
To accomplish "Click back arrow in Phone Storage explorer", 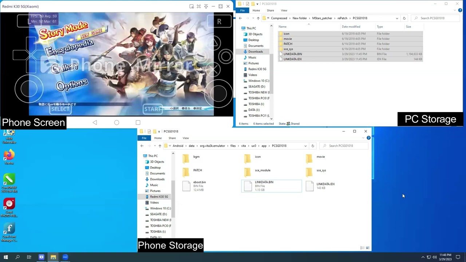I will [142, 146].
